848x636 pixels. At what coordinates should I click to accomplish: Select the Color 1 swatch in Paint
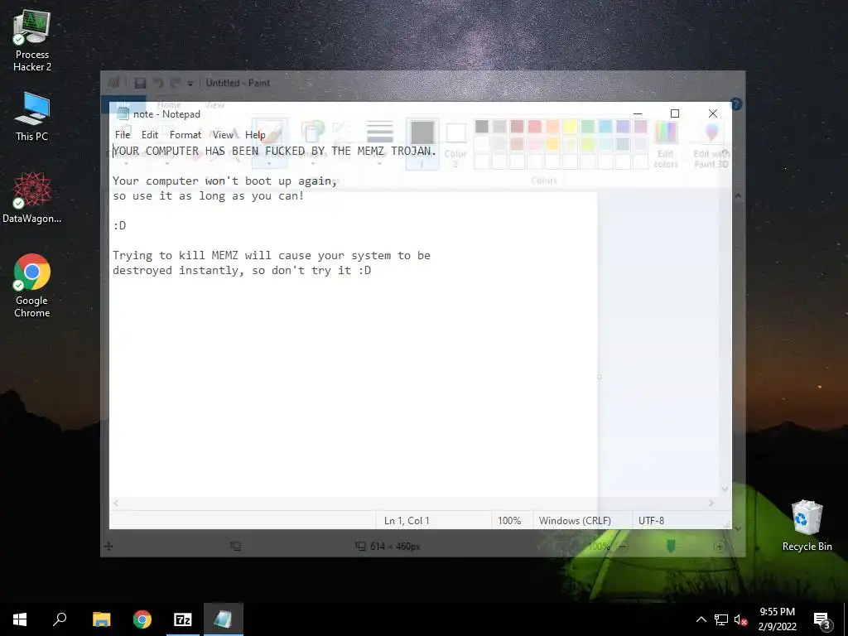coord(422,144)
